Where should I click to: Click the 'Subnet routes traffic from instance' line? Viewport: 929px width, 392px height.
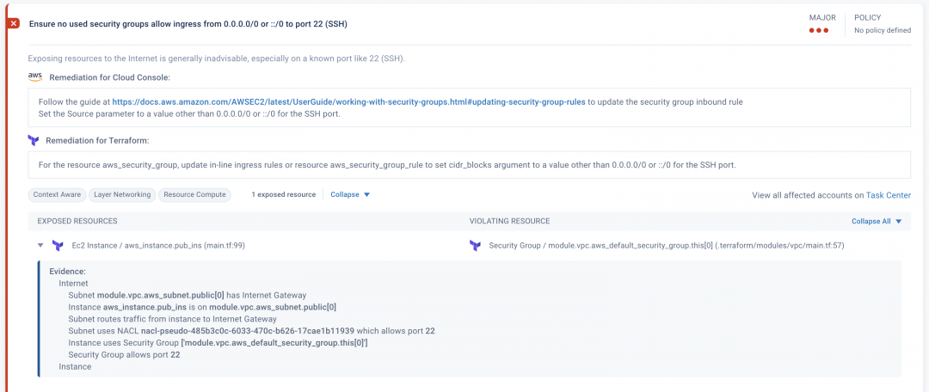[x=172, y=319]
